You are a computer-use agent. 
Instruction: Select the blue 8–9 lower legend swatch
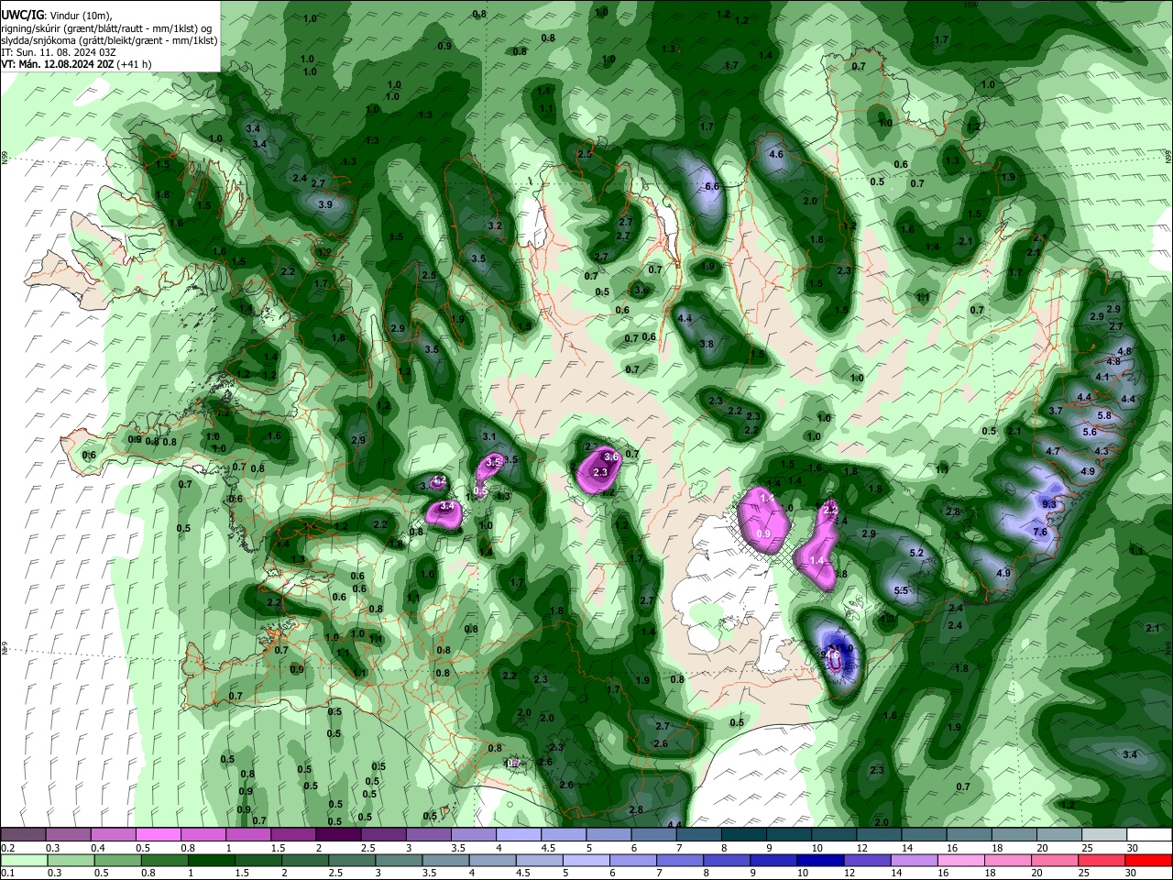[x=726, y=861]
